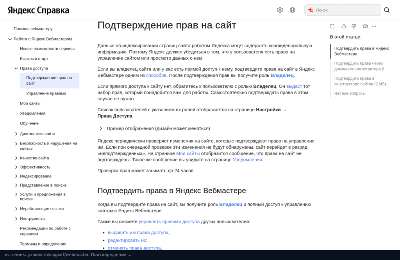Viewport: 400px width, 260px height.
Task: Click the Яндекс Справка logo
Action: 39,10
